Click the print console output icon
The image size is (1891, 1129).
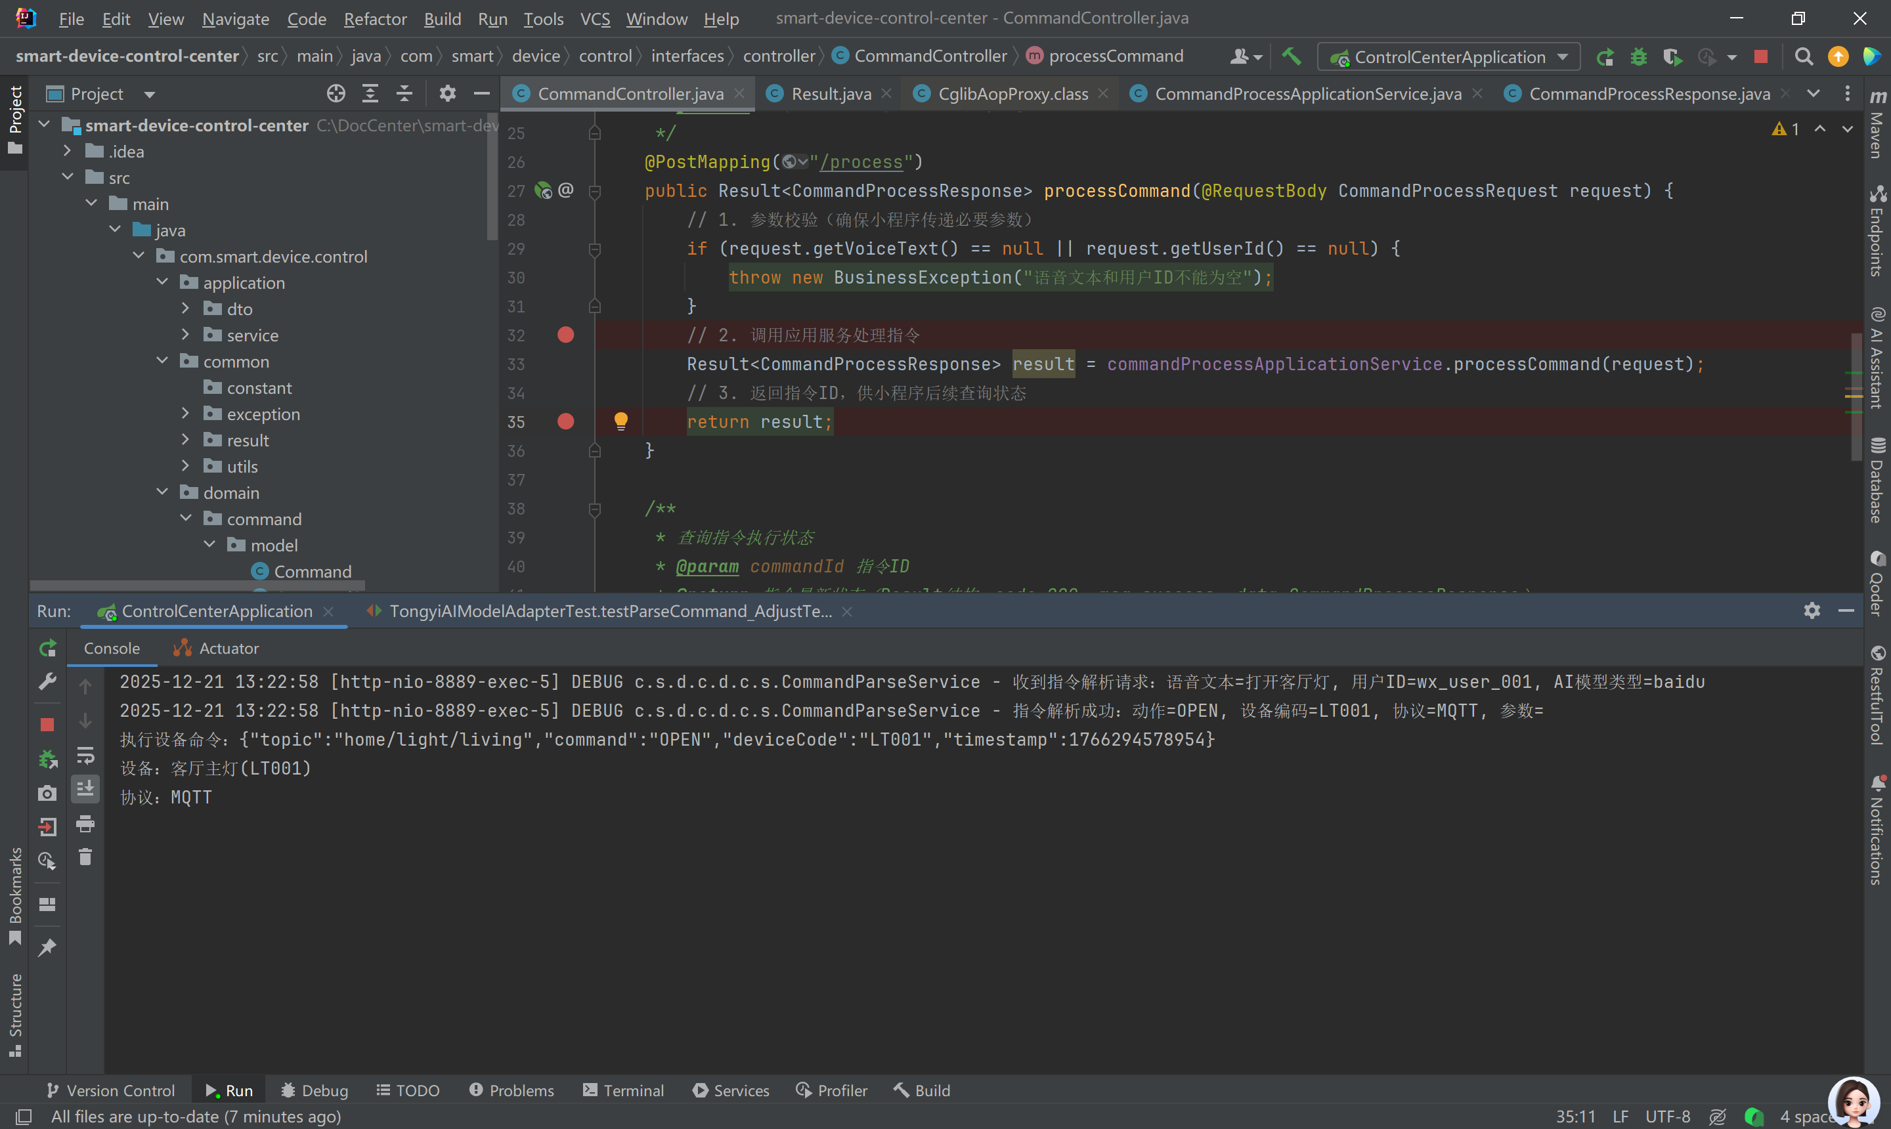coord(85,824)
